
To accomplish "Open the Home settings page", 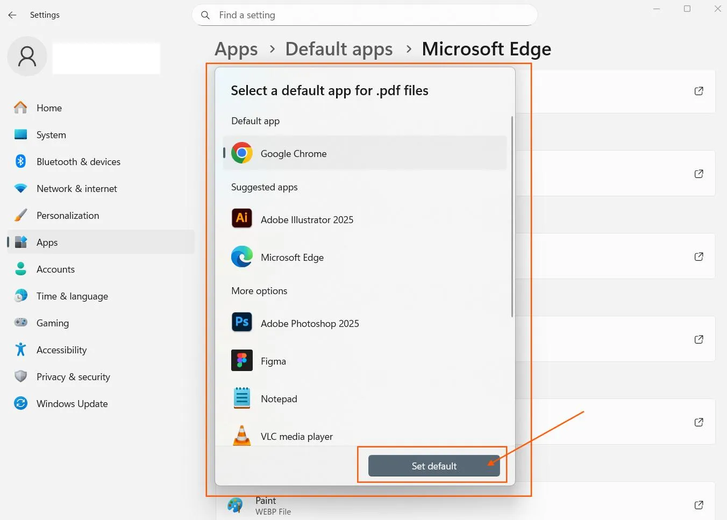I will [49, 108].
